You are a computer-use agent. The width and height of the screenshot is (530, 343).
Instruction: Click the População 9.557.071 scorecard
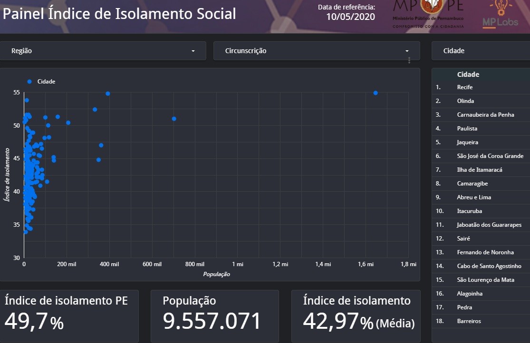215,316
